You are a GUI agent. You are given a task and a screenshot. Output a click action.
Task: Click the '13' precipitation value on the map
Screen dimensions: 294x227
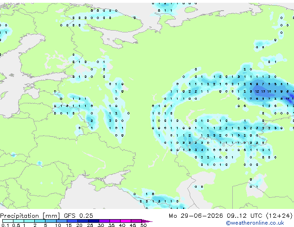pos(263,91)
